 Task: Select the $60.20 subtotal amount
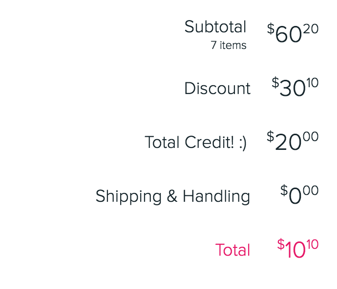[293, 33]
